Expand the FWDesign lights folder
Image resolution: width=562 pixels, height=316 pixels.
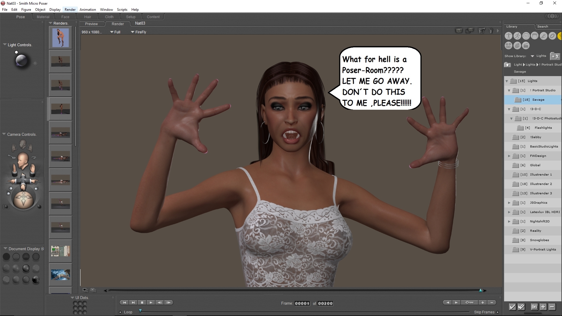pos(509,156)
